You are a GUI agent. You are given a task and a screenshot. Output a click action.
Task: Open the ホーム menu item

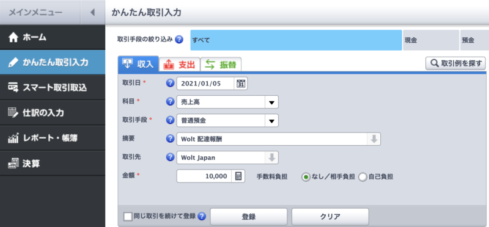53,38
